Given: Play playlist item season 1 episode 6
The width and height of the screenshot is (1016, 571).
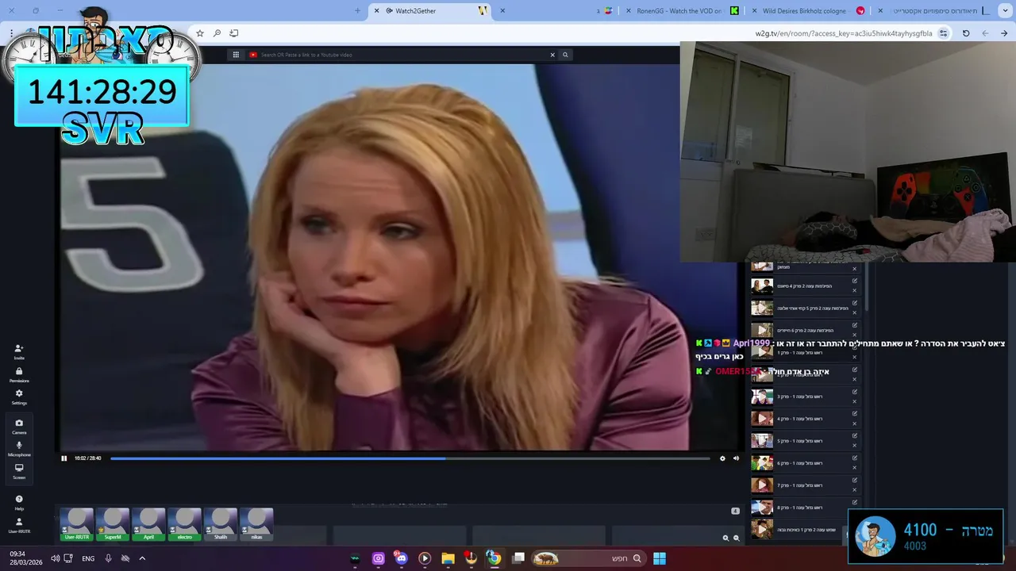Looking at the screenshot, I should tap(762, 463).
